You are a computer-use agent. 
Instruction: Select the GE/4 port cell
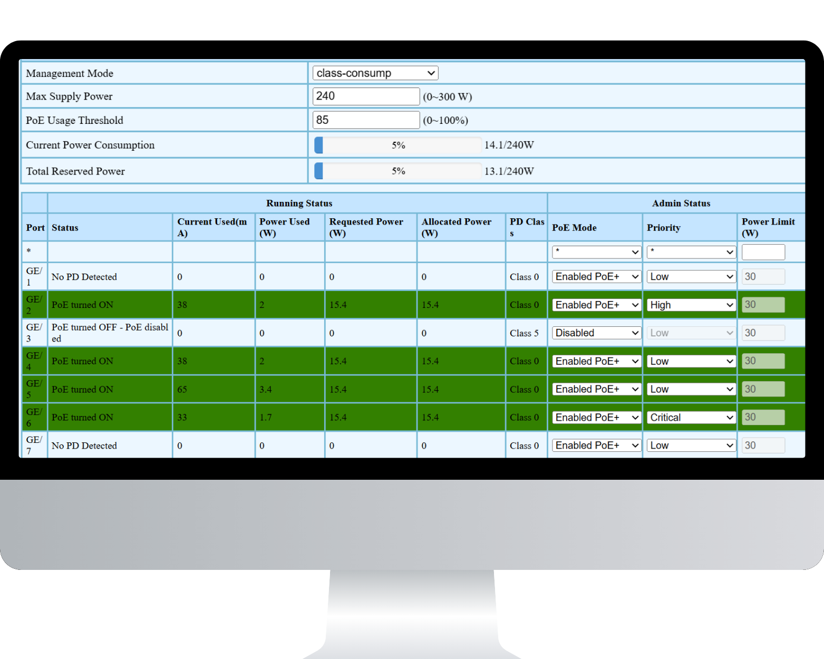click(34, 361)
